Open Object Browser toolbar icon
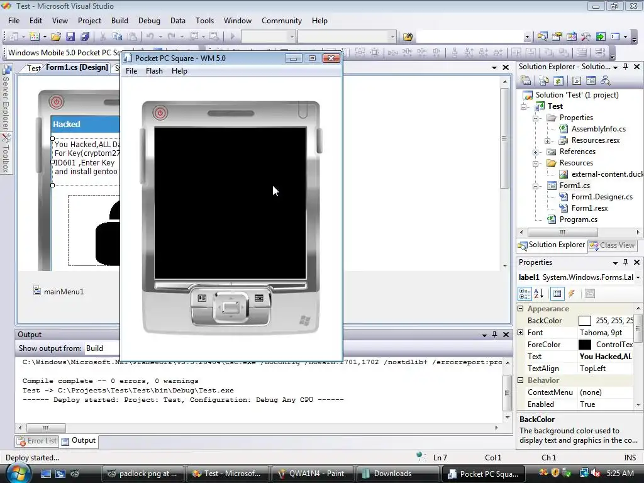Viewport: 644px width, 483px height. tap(571, 37)
